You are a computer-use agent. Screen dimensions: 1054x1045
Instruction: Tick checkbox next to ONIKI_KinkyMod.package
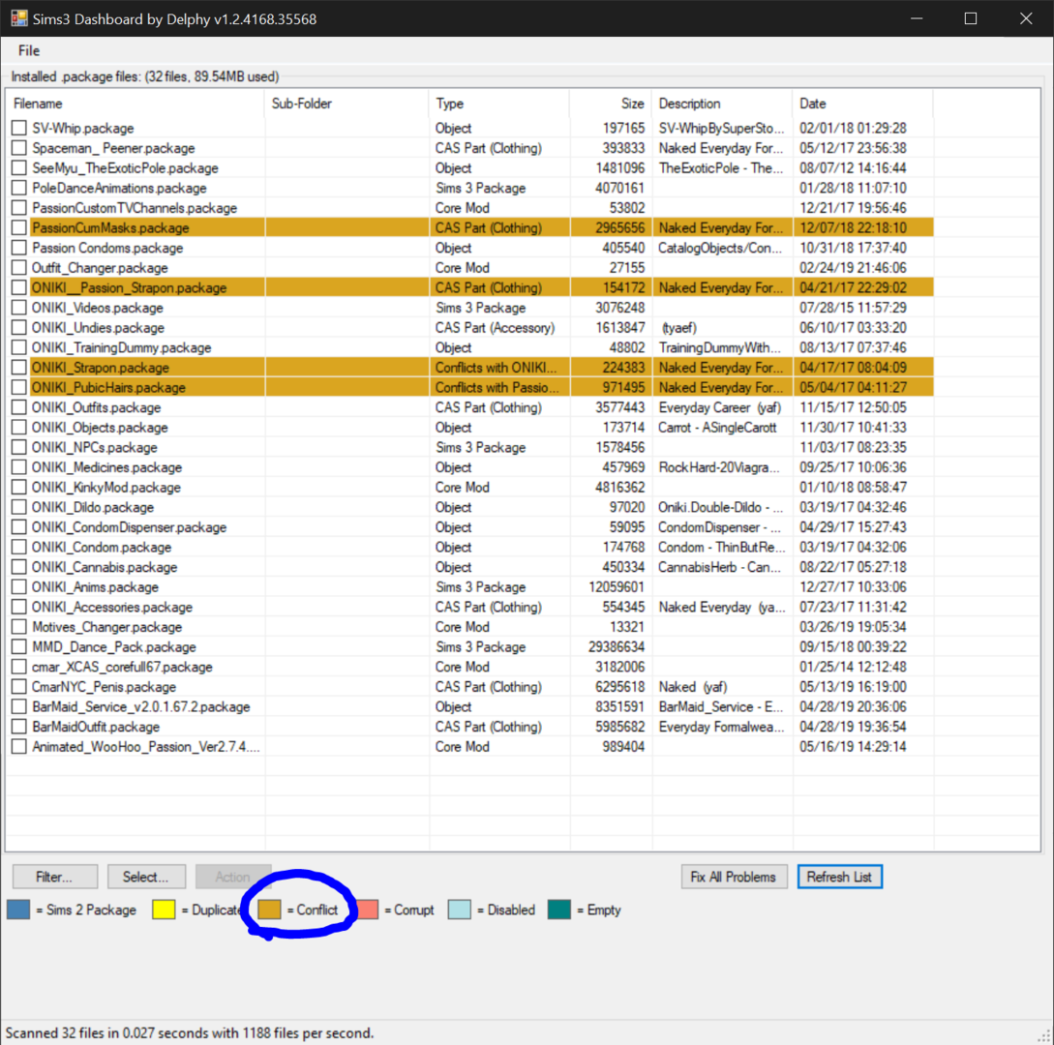click(19, 487)
